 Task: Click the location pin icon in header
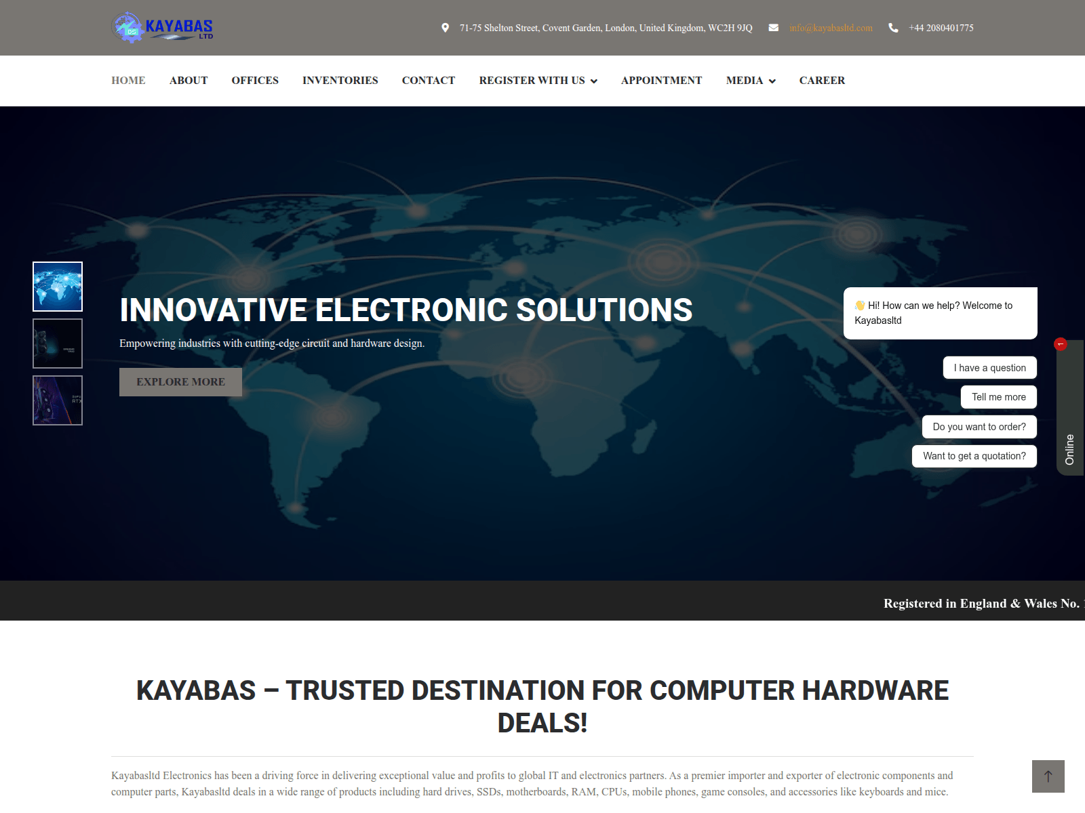pyautogui.click(x=445, y=28)
